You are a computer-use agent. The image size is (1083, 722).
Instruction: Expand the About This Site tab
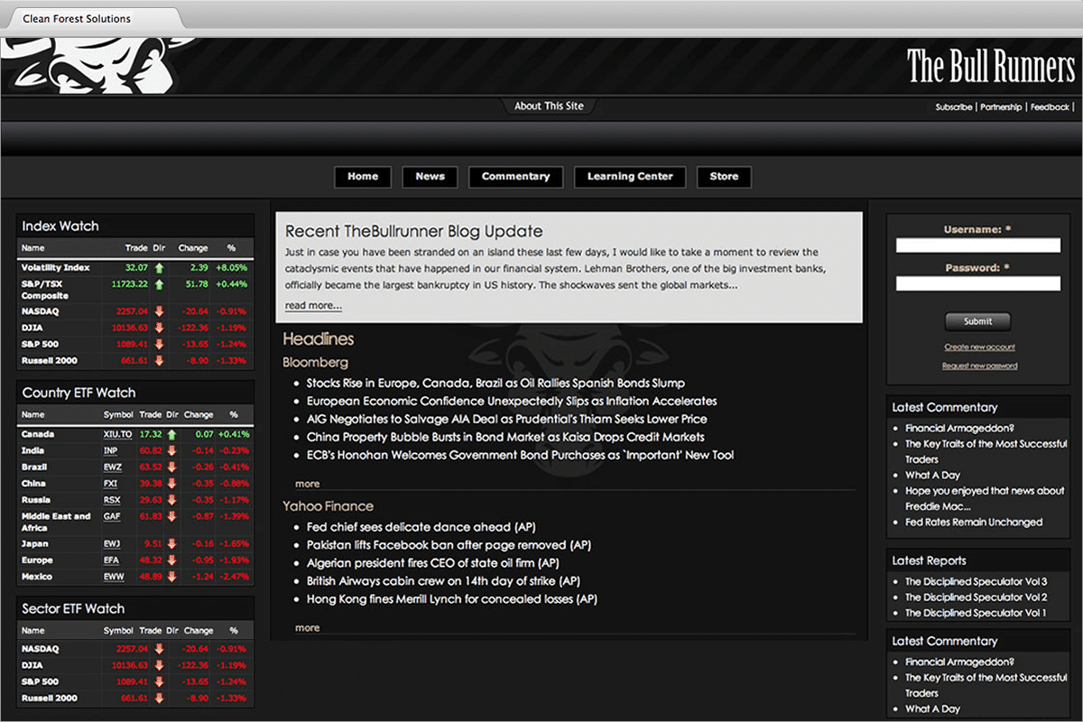click(x=549, y=106)
